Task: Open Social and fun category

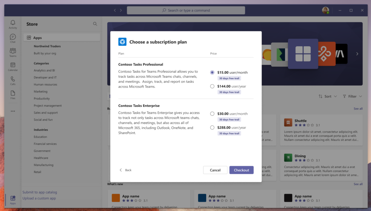Action: [x=43, y=120]
